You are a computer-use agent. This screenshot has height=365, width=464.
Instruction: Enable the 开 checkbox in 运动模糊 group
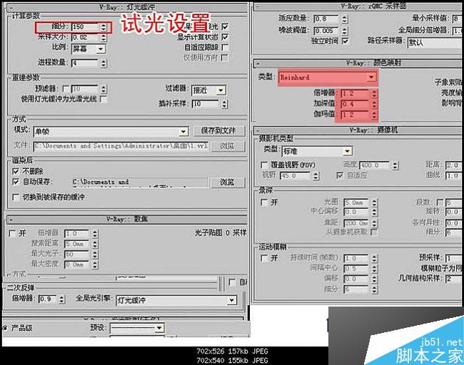(263, 258)
